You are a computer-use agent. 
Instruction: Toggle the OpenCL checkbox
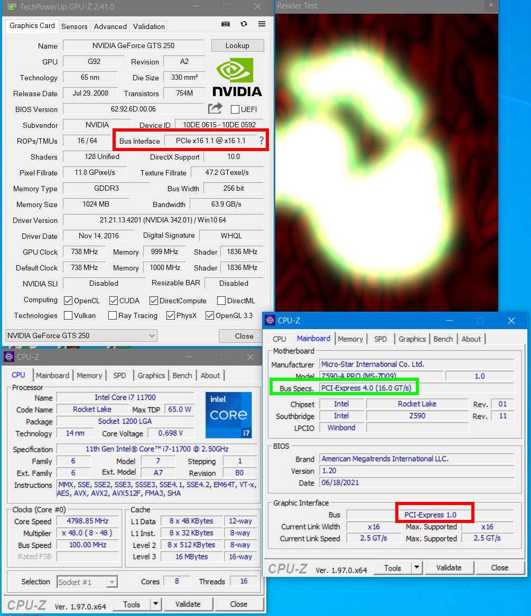[68, 301]
